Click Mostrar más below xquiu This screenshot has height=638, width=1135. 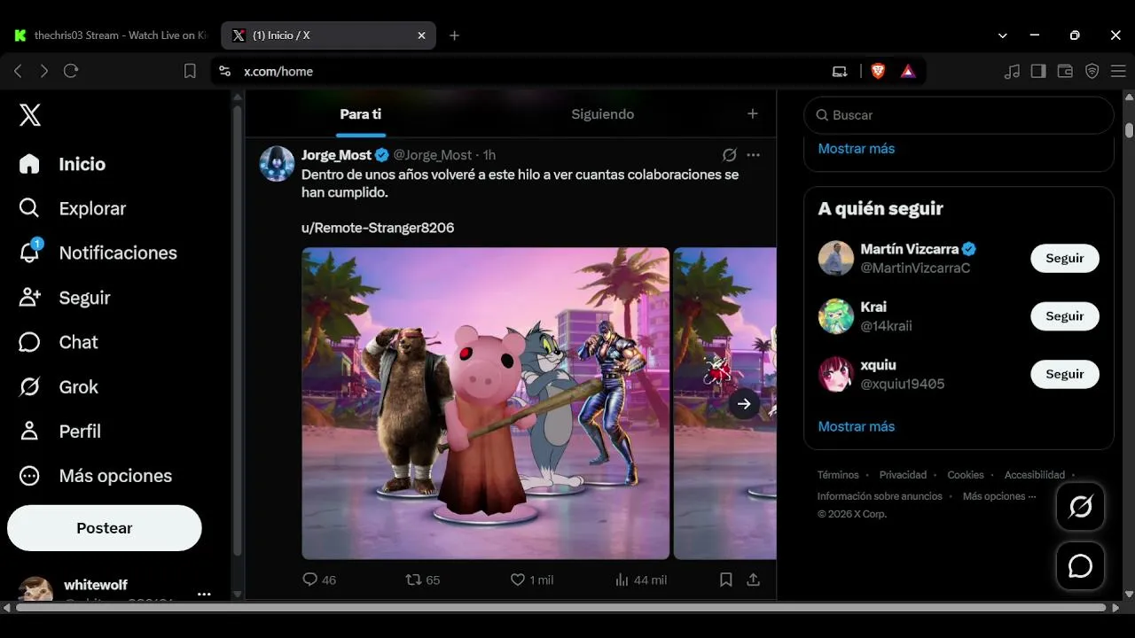pos(856,426)
